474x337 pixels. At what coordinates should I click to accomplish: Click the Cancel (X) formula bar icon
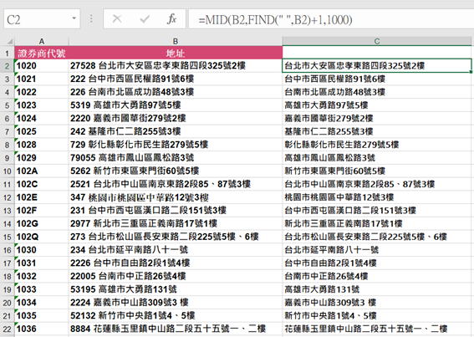[117, 19]
